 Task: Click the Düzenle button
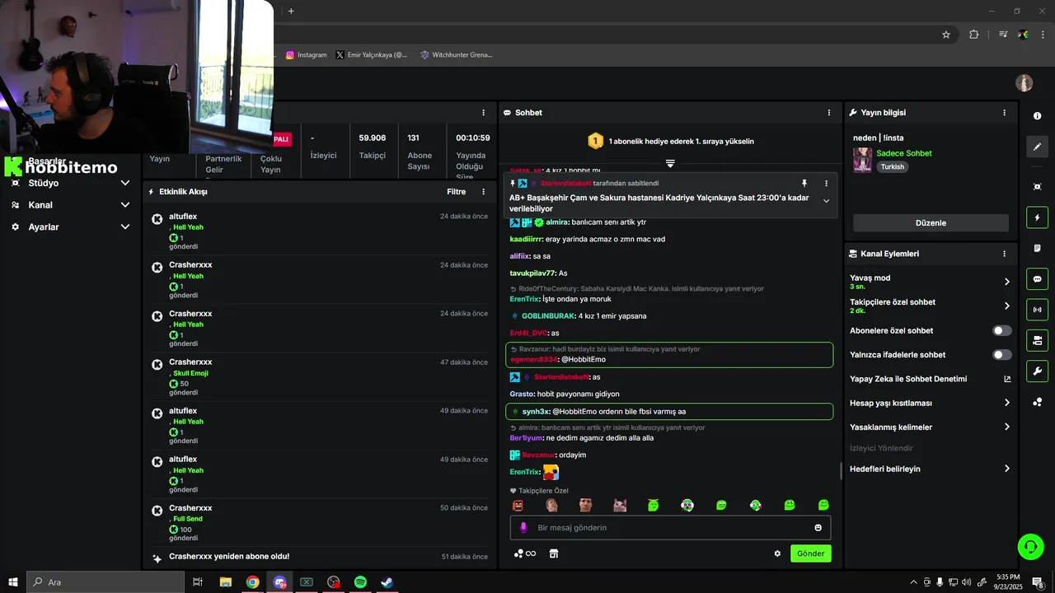(931, 223)
